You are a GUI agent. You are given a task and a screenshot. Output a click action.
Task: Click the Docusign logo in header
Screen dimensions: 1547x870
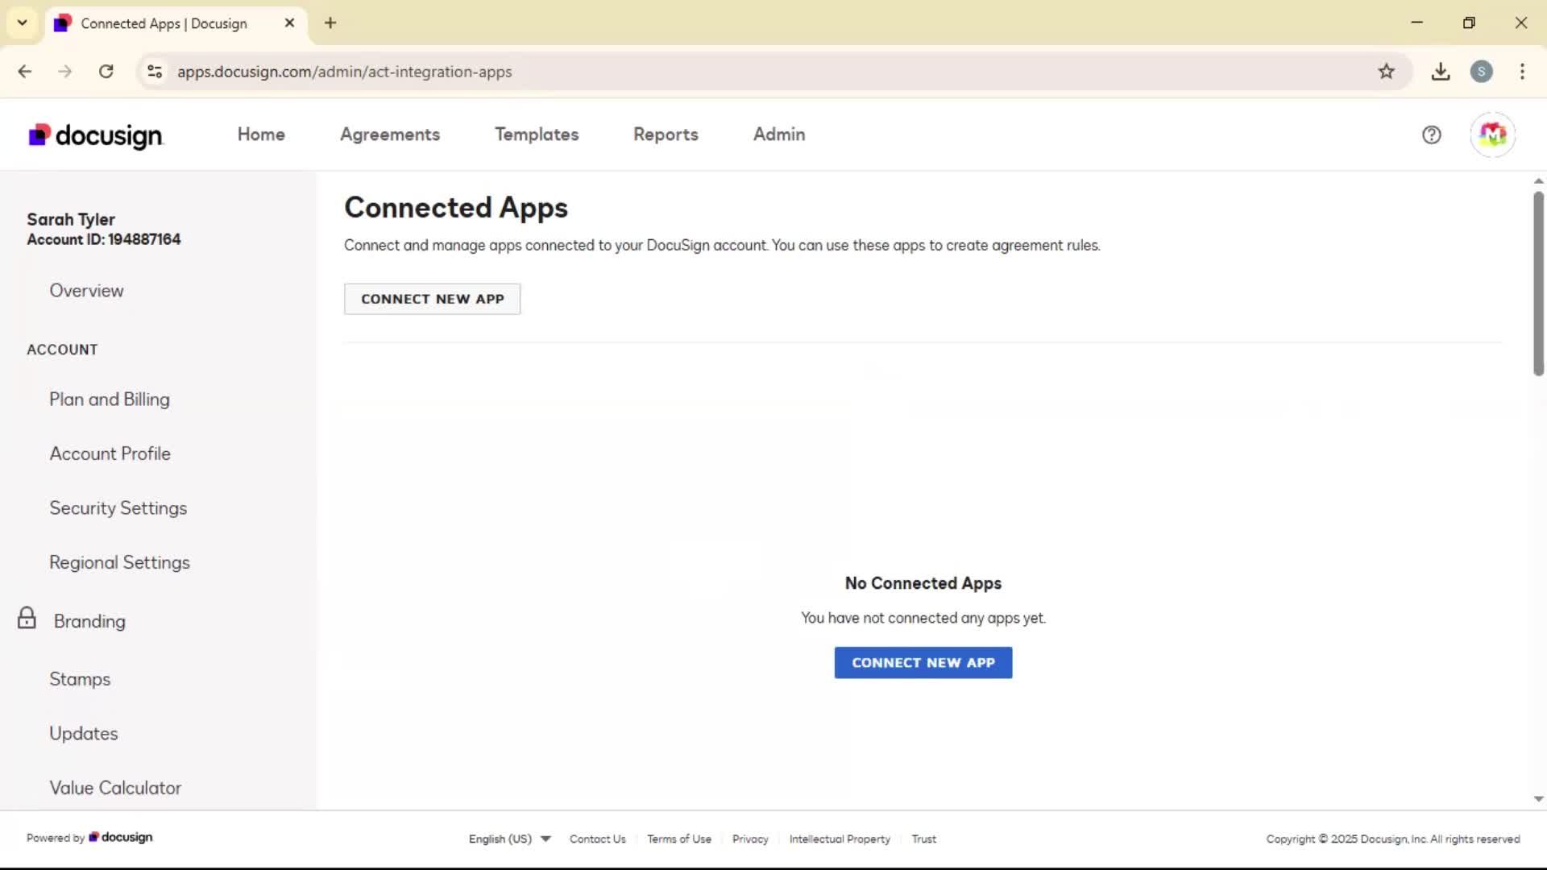(96, 135)
